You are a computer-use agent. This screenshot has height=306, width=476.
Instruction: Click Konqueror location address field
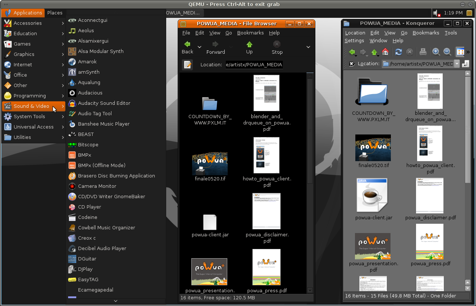(418, 64)
